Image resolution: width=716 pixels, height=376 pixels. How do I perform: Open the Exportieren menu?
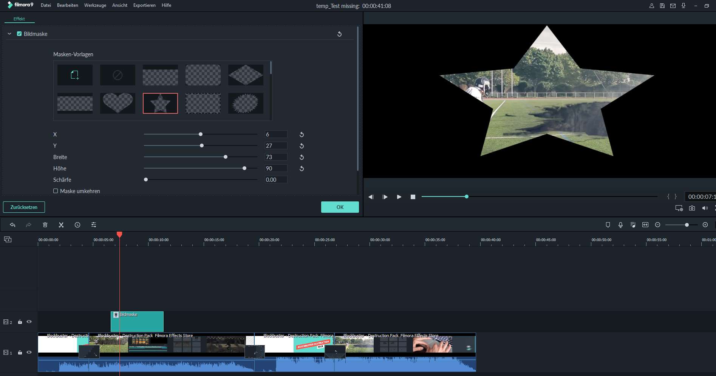coord(144,5)
